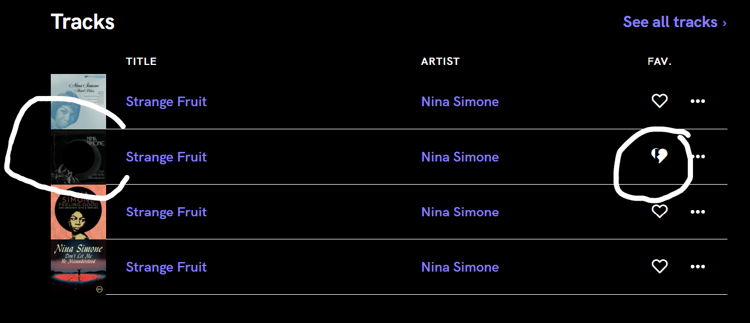The width and height of the screenshot is (750, 323).
Task: Favorite the first Strange Fruit track
Action: [x=659, y=101]
